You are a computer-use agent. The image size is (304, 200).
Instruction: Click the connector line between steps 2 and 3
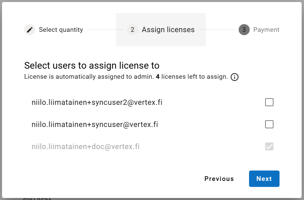pyautogui.click(x=217, y=30)
